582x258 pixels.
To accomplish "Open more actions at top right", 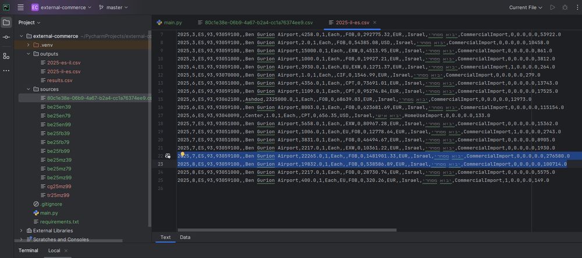I will point(577,8).
